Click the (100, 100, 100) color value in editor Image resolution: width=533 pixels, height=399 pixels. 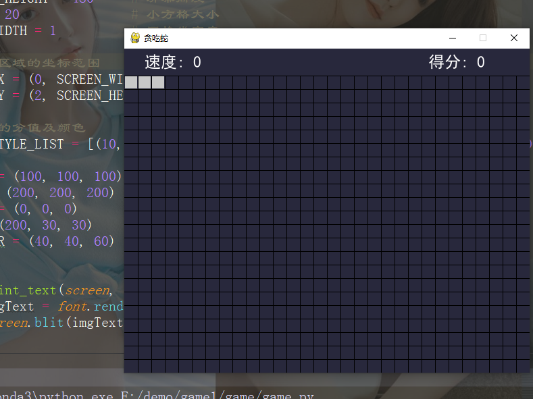68,176
